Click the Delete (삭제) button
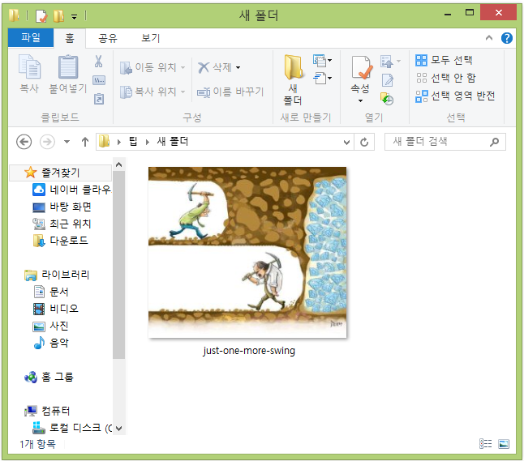Screen dimensions: 524x461 click(x=215, y=68)
